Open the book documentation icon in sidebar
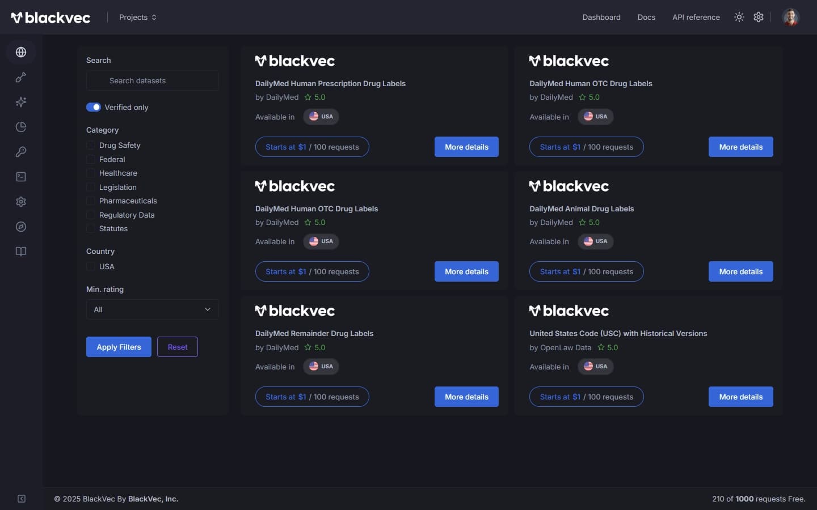817x510 pixels. 21,252
